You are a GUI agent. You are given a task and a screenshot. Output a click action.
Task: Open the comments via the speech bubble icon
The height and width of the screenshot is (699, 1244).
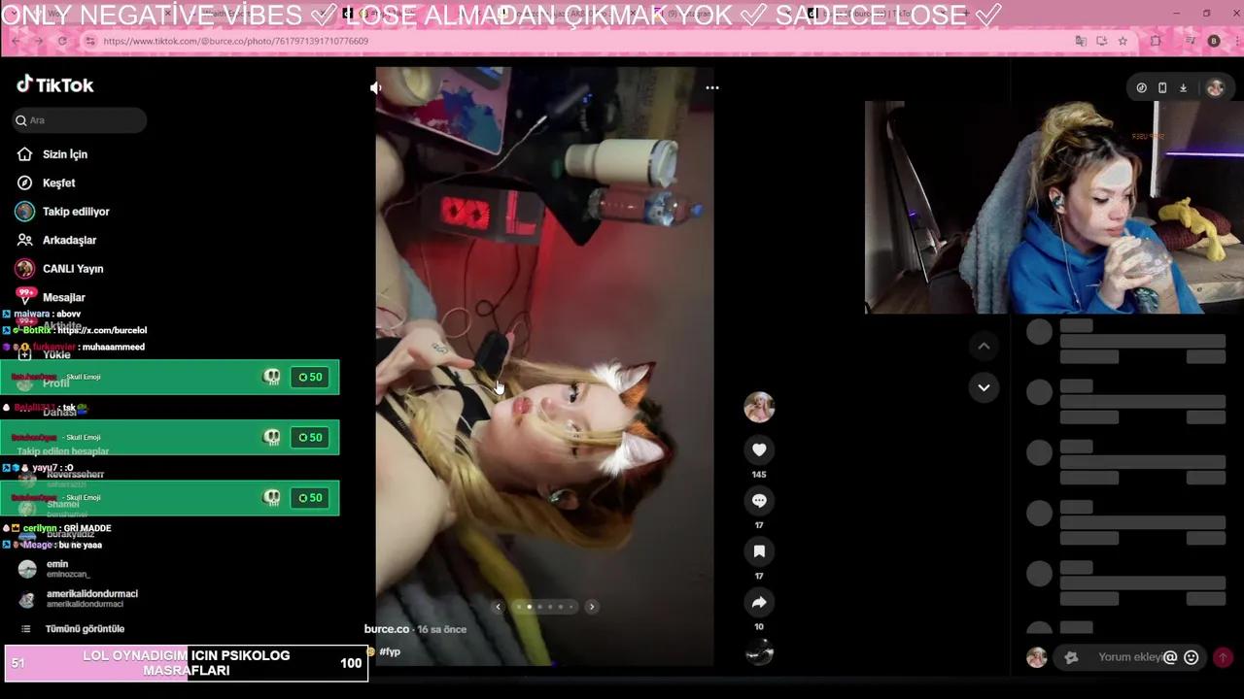[x=759, y=500]
